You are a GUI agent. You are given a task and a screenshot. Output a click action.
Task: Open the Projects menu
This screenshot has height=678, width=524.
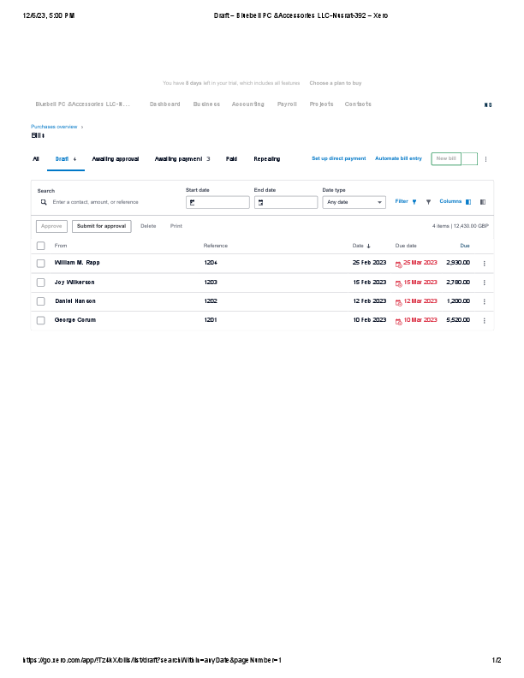pyautogui.click(x=321, y=104)
